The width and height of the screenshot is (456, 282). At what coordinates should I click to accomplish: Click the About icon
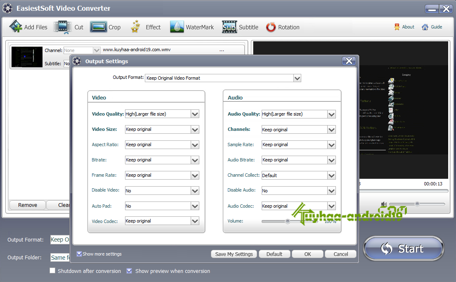pos(397,27)
